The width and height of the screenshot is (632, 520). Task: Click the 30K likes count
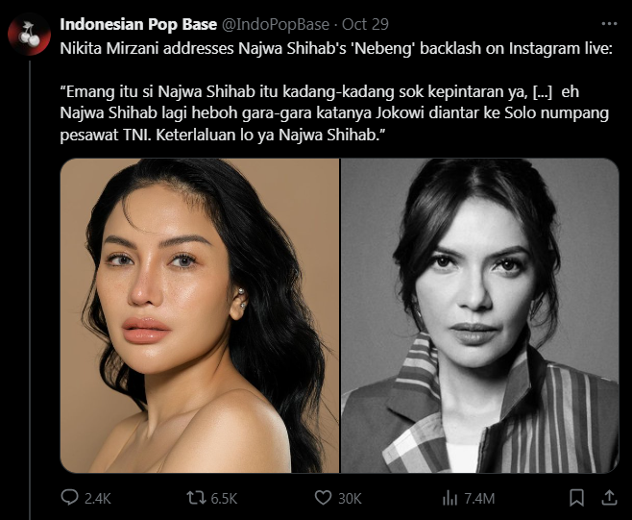(x=350, y=499)
